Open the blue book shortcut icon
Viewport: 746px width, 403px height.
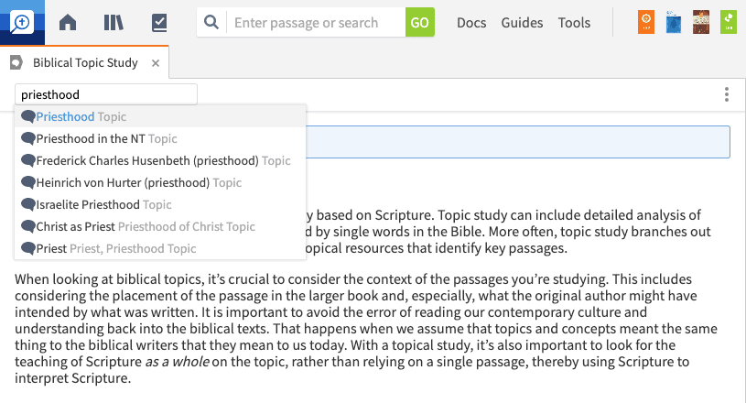674,23
